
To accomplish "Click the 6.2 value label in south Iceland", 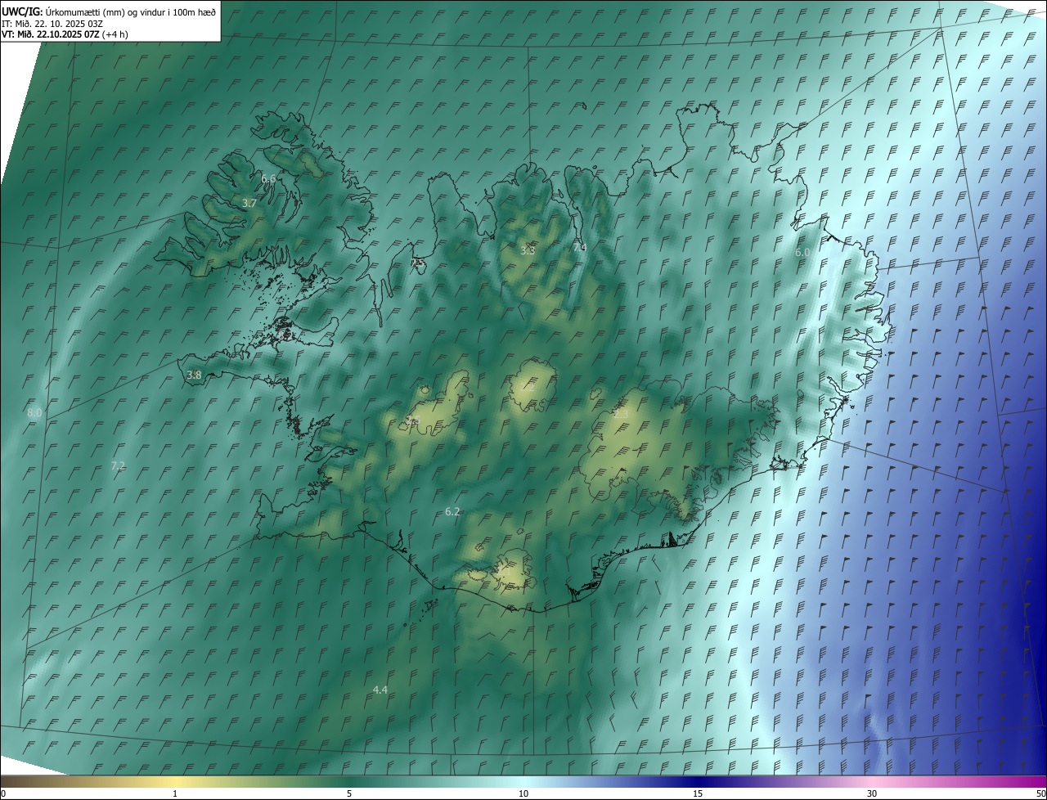I will [452, 511].
